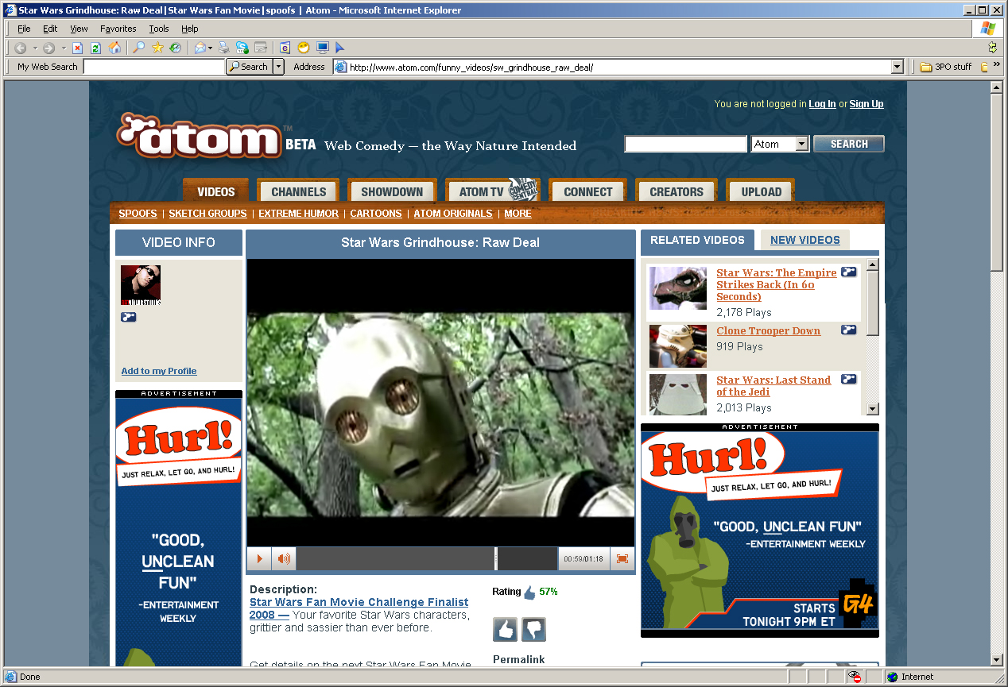1008x687 pixels.
Task: Click the My Web Search input box
Action: point(154,67)
